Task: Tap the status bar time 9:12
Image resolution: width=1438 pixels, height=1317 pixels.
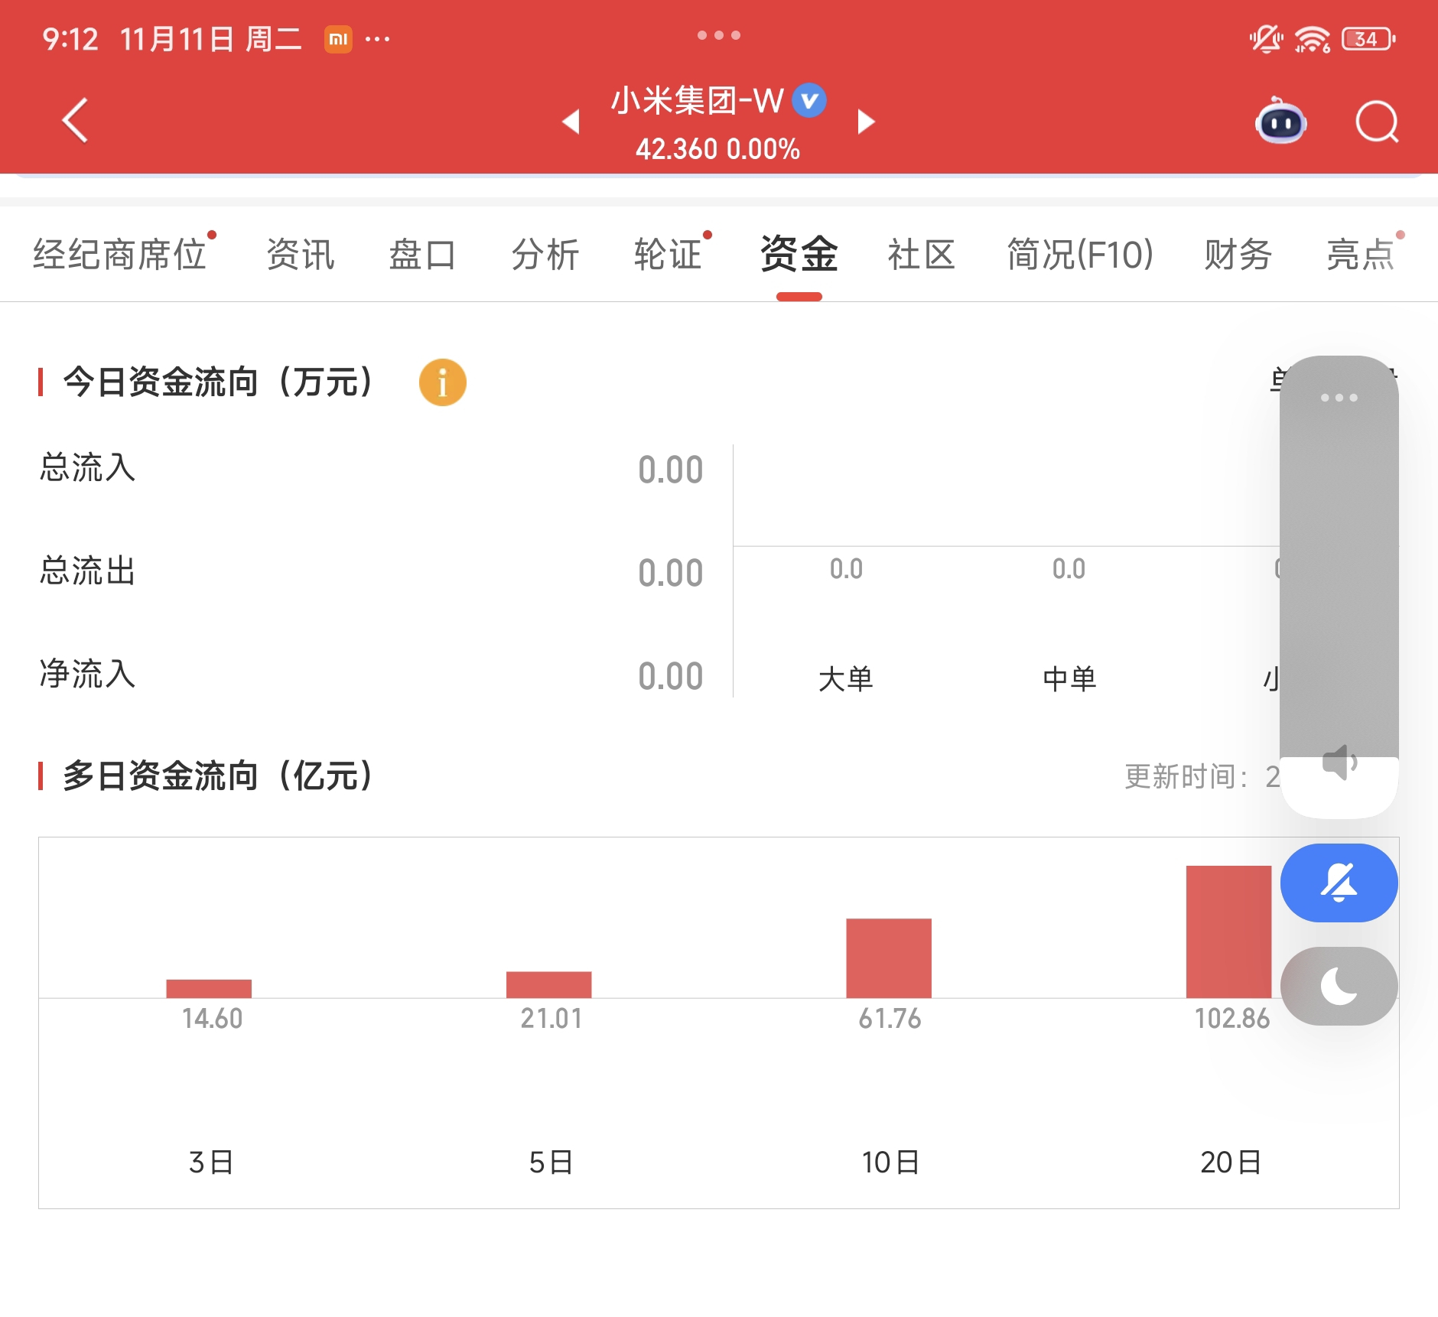Action: tap(70, 39)
